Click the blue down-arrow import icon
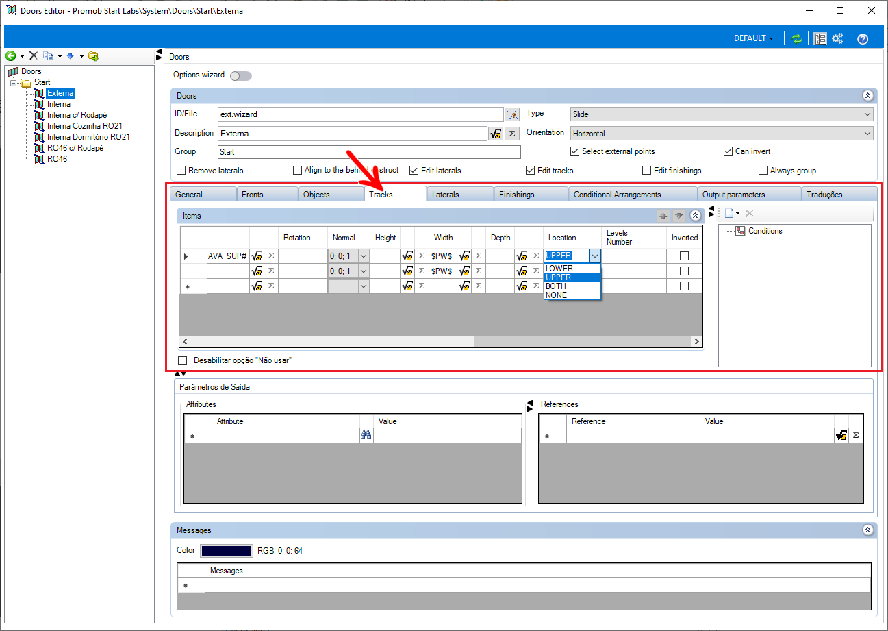 tap(71, 55)
